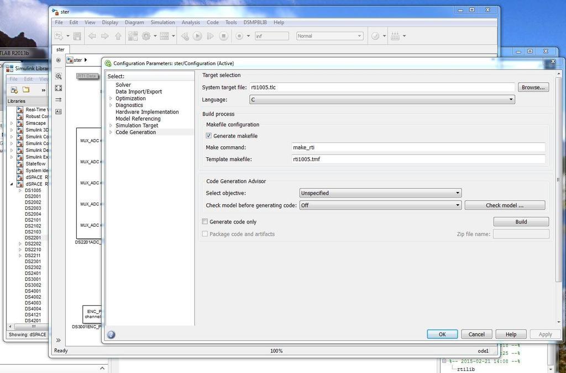Screen dimensions: 566x373
Task: Select the ster model tab
Action: click(x=61, y=50)
